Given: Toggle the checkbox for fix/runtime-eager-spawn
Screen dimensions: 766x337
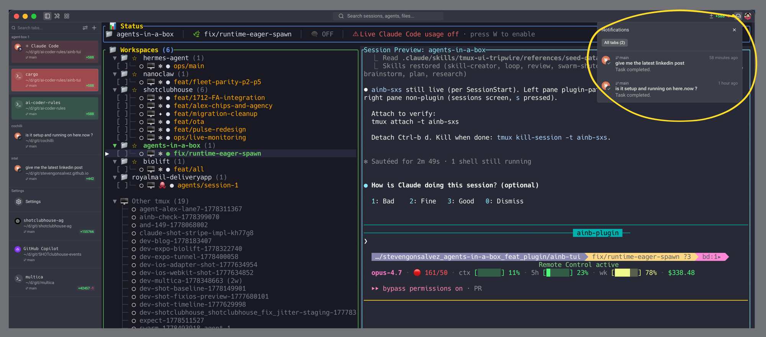Looking at the screenshot, I should (x=122, y=154).
